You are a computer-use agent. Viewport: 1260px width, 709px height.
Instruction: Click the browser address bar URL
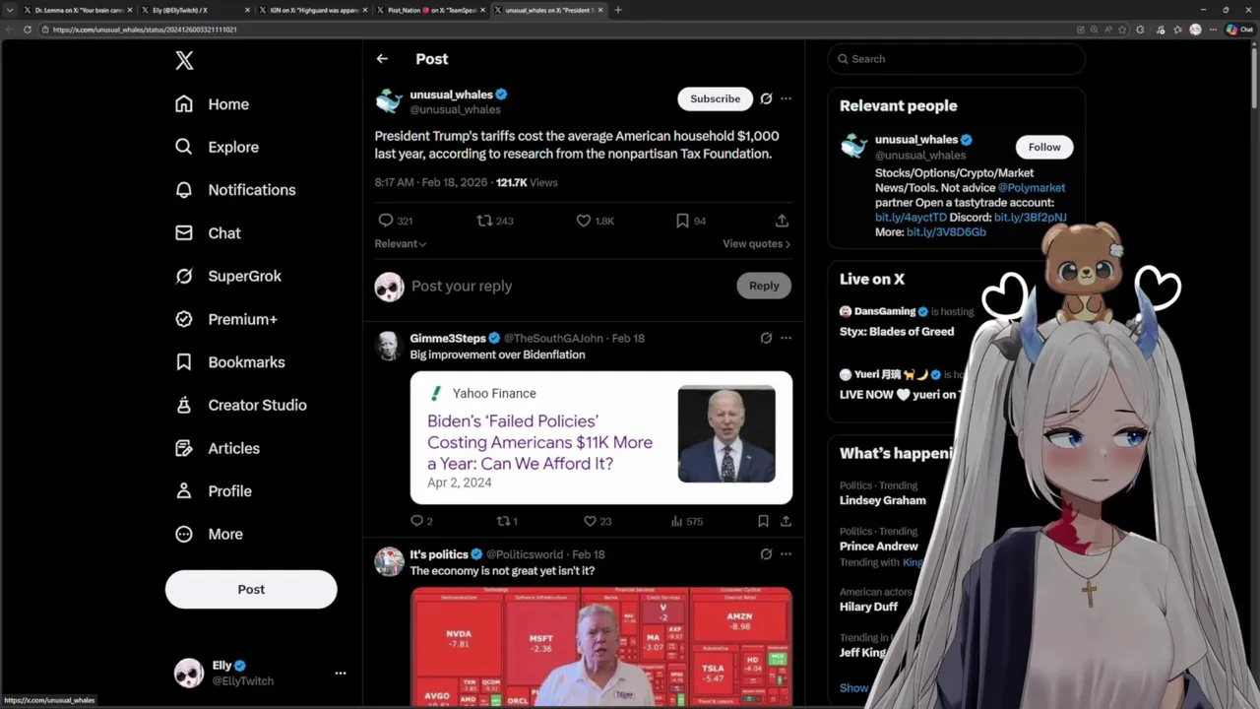click(145, 30)
